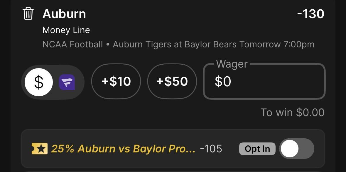This screenshot has height=172, width=346.
Task: Switch to the purple bonus bet icon
Action: tap(67, 82)
